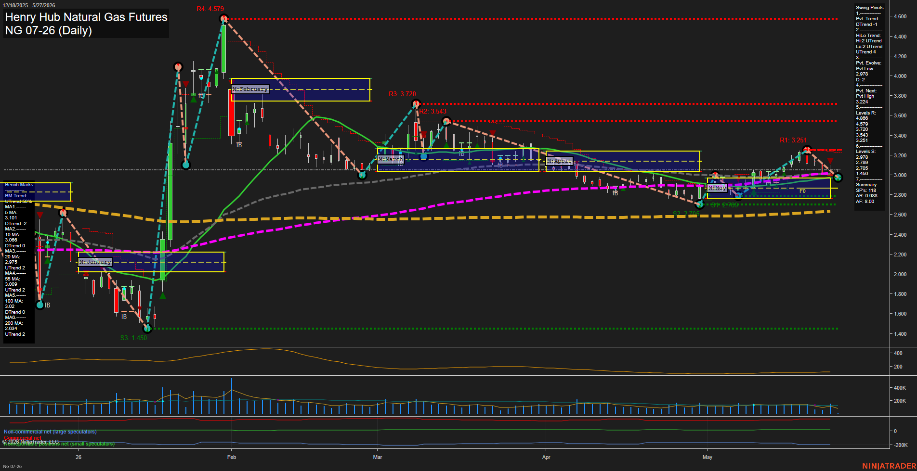917x471 pixels.
Task: Click the 400K volume axis label
Action: [x=900, y=388]
